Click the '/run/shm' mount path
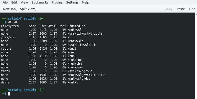The height and width of the screenshot is (99, 197). (x=75, y=64)
